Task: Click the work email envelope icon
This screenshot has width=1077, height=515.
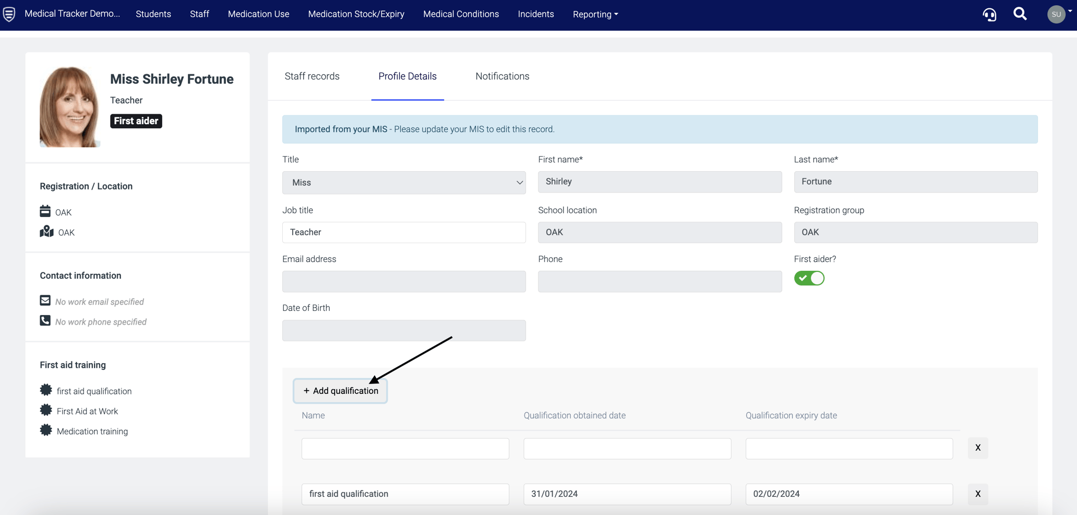Action: point(45,301)
